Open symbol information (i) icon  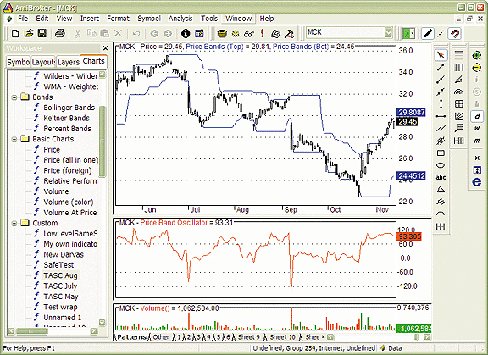186,33
